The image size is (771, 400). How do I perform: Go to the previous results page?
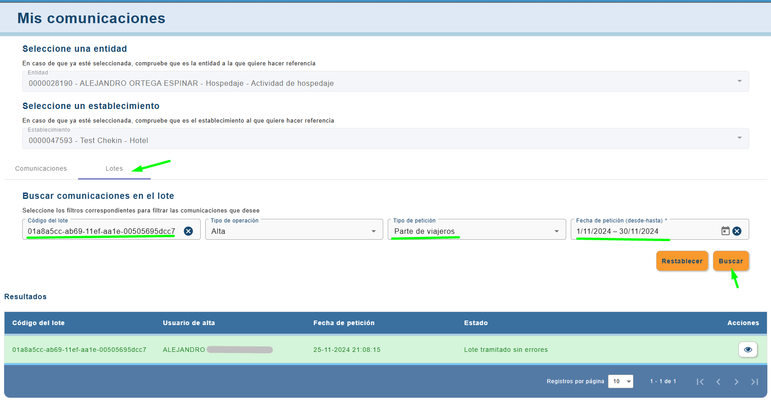point(718,382)
